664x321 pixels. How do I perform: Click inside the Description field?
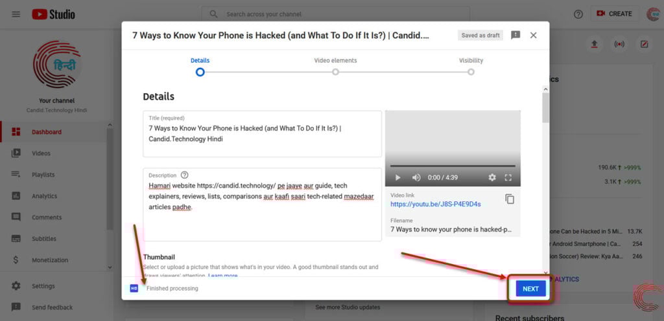point(262,205)
